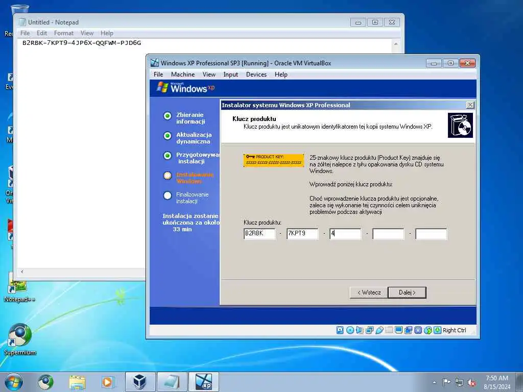
Task: Open the Supermium desktop shortcut
Action: (x=20, y=339)
